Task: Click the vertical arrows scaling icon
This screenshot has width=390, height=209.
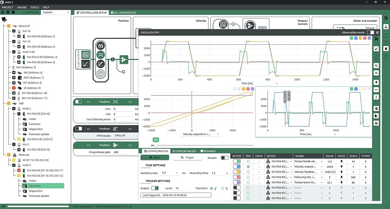Action: pos(376,97)
